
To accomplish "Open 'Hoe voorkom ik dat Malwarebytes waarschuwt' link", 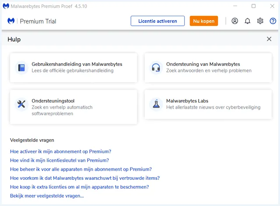I will click(x=85, y=178).
